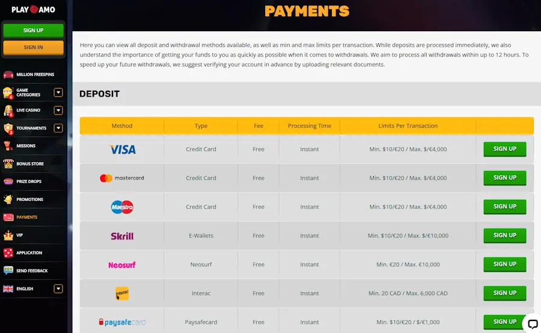Open the Payments menu item
The image size is (541, 333).
[x=27, y=217]
